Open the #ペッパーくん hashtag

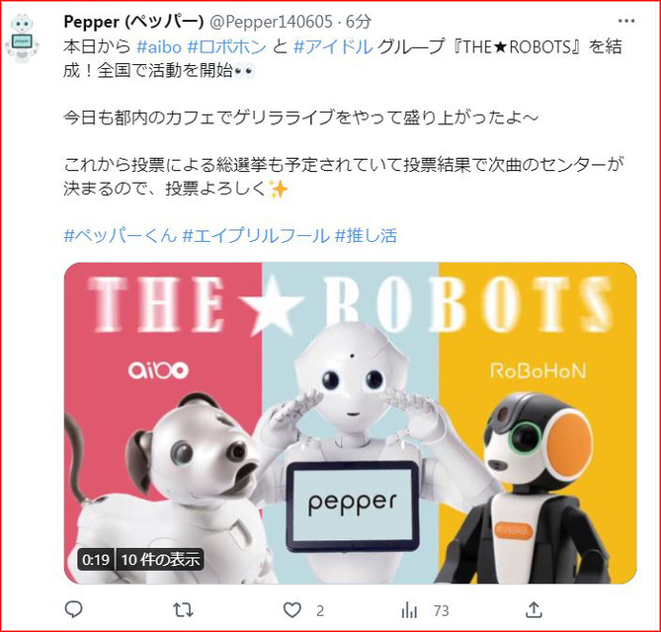pos(121,236)
